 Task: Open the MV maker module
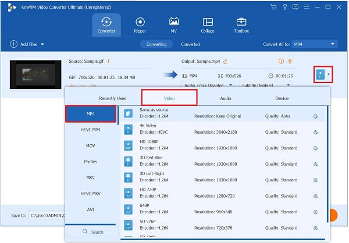[173, 25]
